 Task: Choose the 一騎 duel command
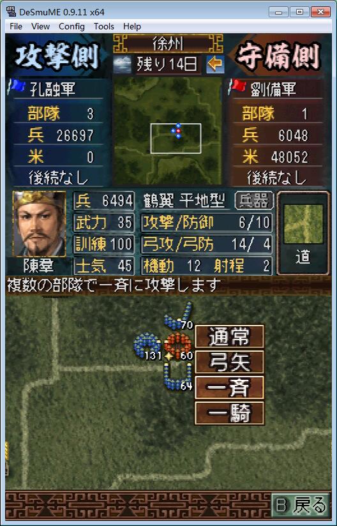point(229,413)
